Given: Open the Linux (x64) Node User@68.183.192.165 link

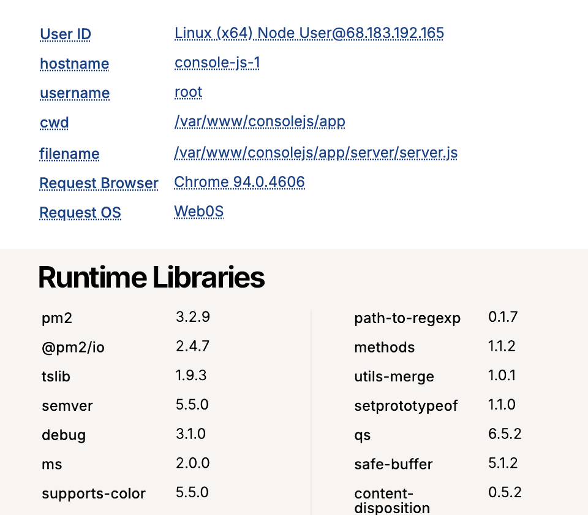Looking at the screenshot, I should pos(309,33).
